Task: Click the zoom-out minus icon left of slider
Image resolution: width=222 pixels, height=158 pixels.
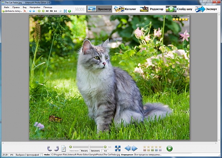Action: pos(70,147)
